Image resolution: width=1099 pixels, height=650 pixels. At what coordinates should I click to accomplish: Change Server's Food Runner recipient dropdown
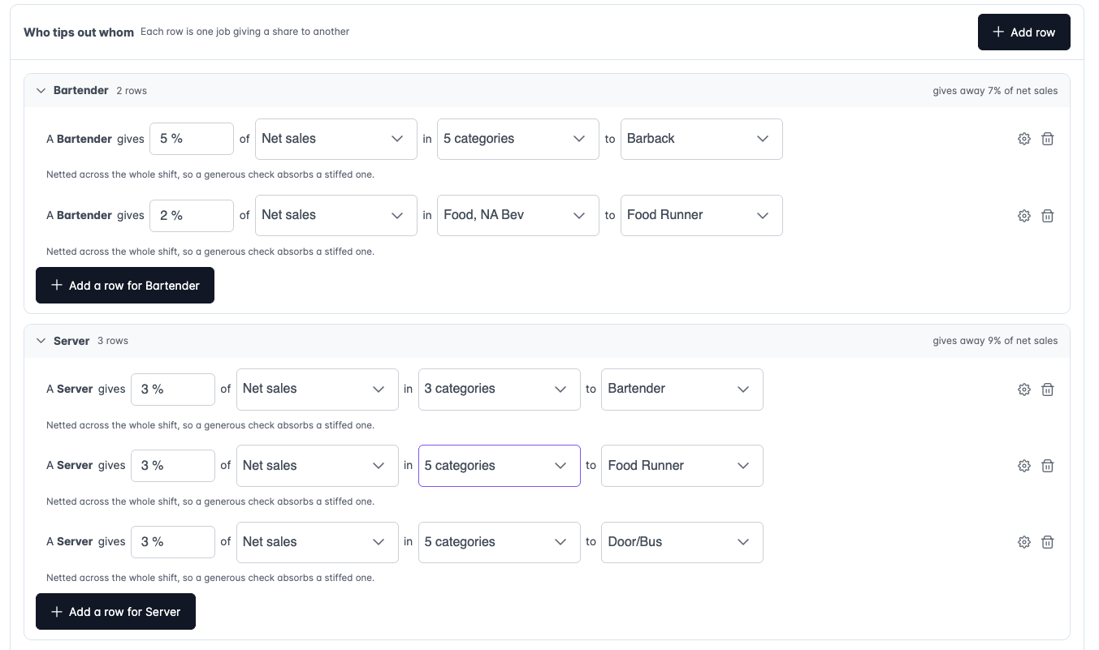682,466
